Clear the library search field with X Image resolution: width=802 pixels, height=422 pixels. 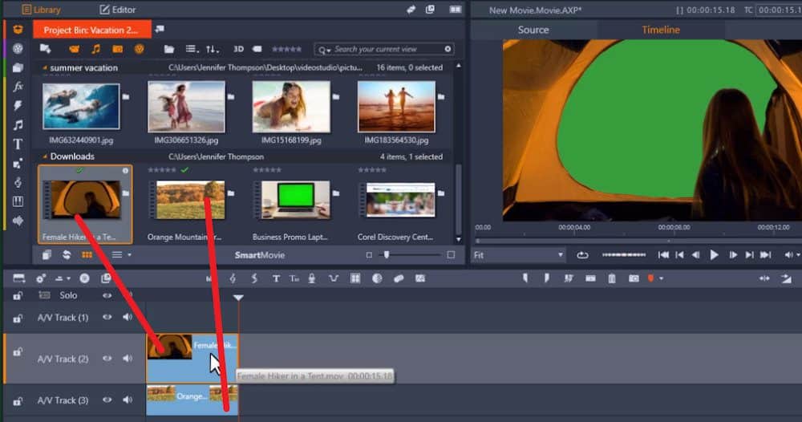[x=448, y=49]
